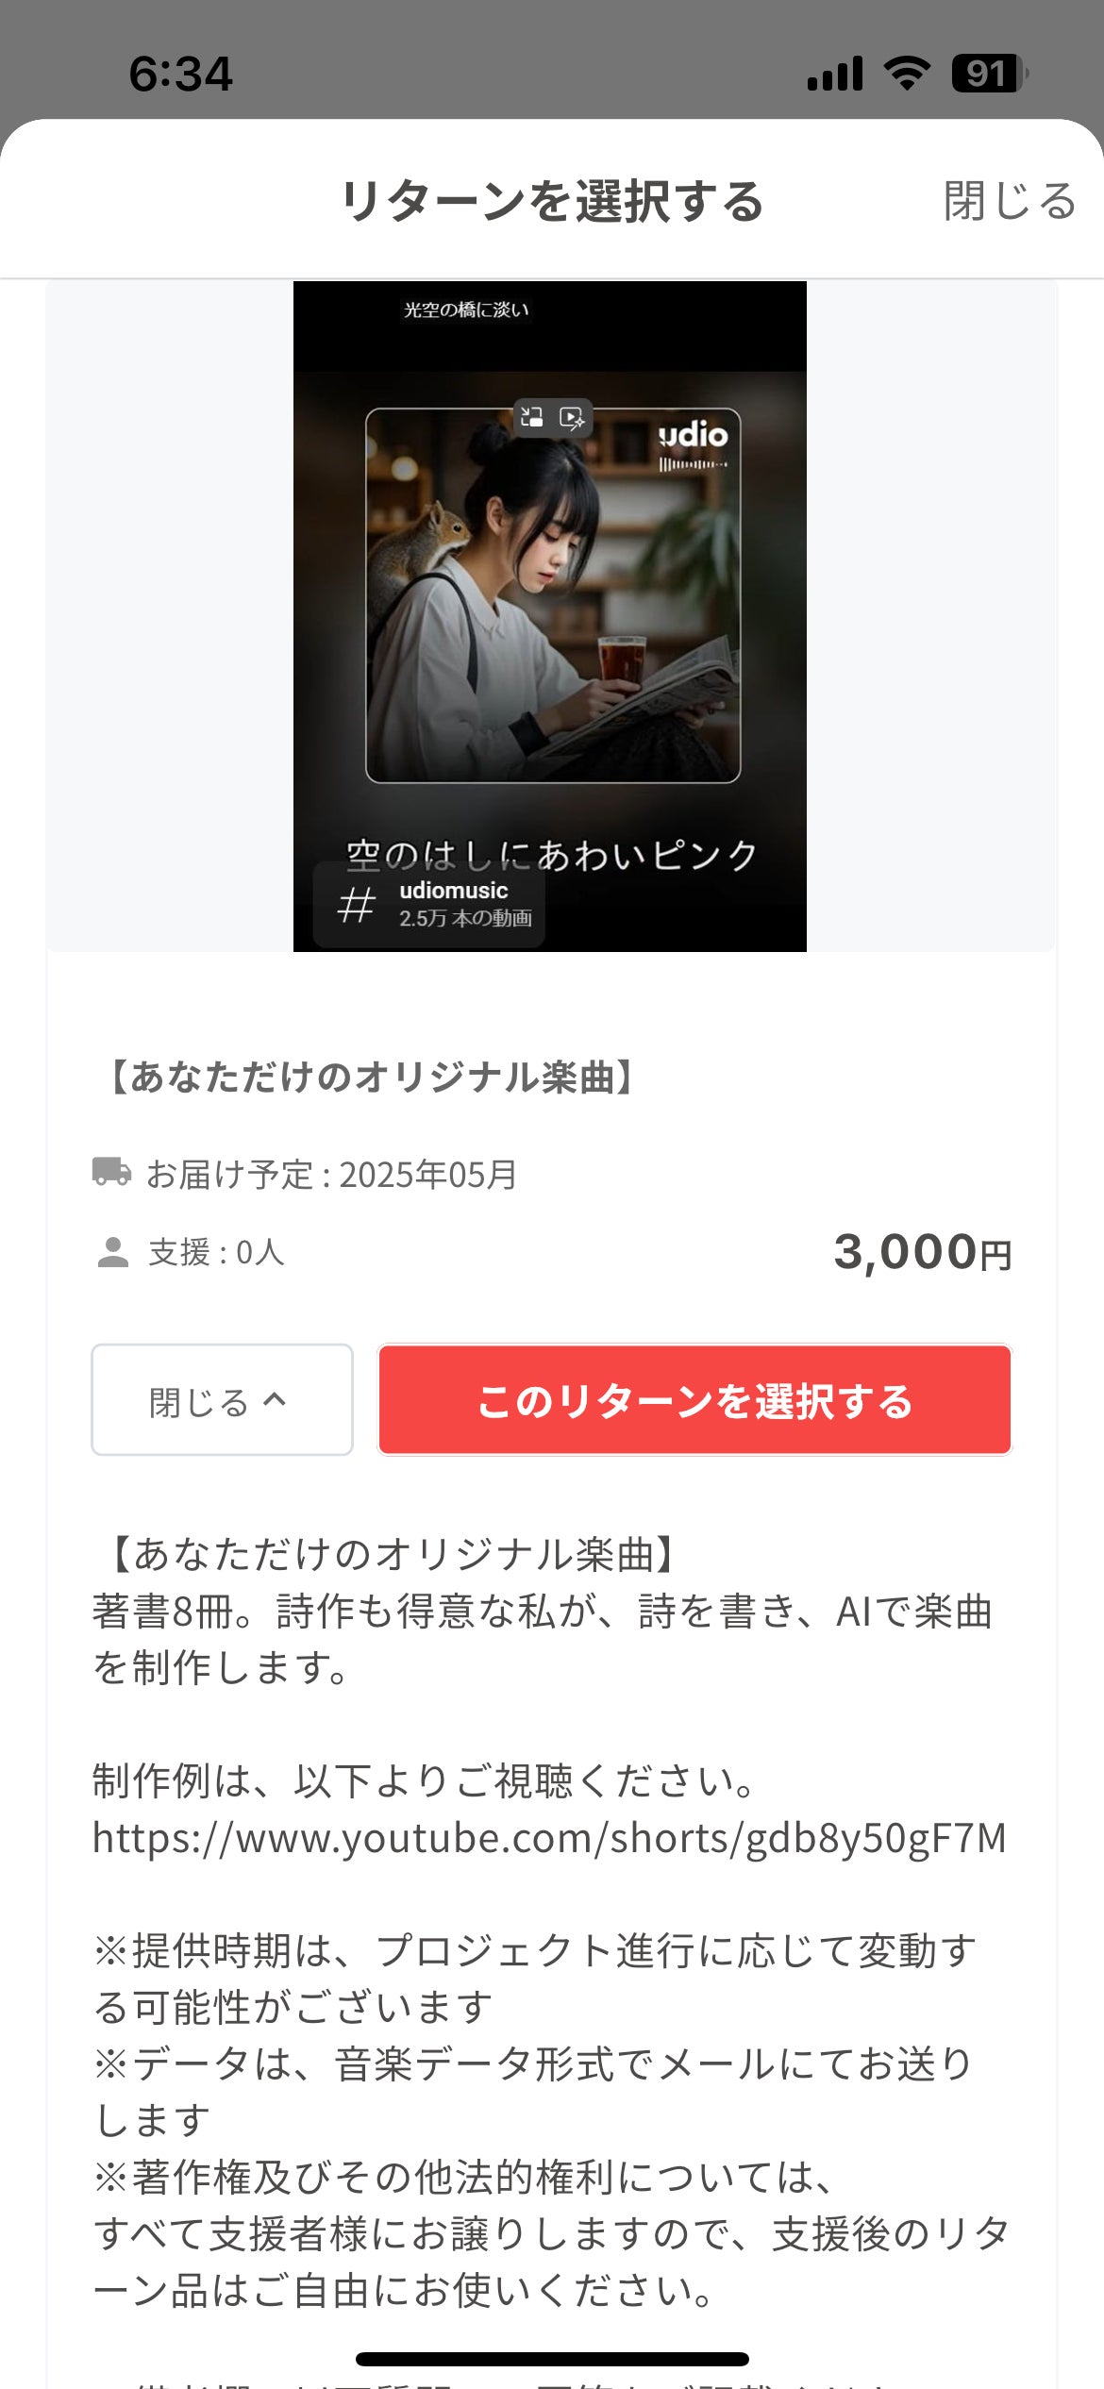This screenshot has height=2389, width=1104.
Task: Tap the home indicator bar at bottom
Action: point(552,2359)
